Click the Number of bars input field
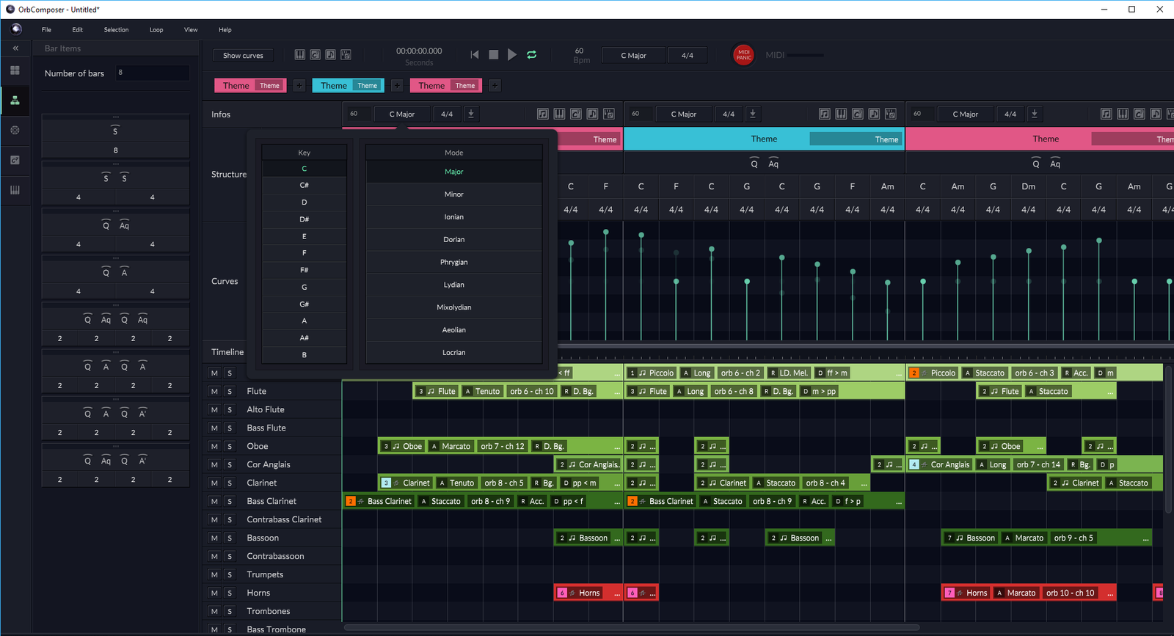This screenshot has height=636, width=1174. [152, 73]
